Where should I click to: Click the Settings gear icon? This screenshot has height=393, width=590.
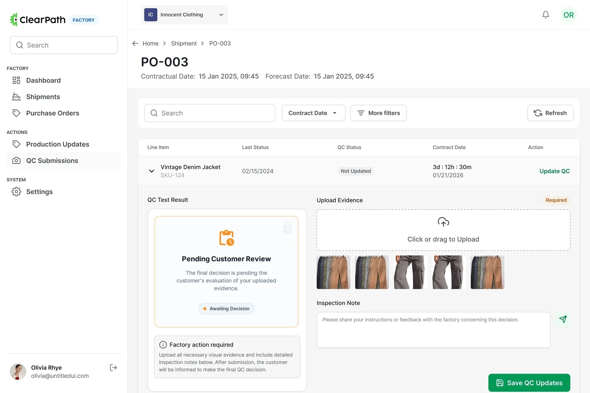point(16,192)
